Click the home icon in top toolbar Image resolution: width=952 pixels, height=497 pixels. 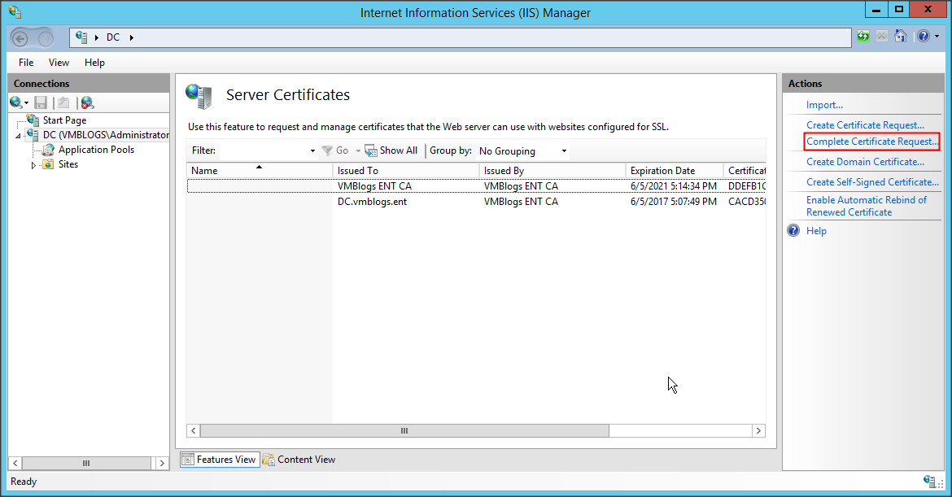[901, 37]
